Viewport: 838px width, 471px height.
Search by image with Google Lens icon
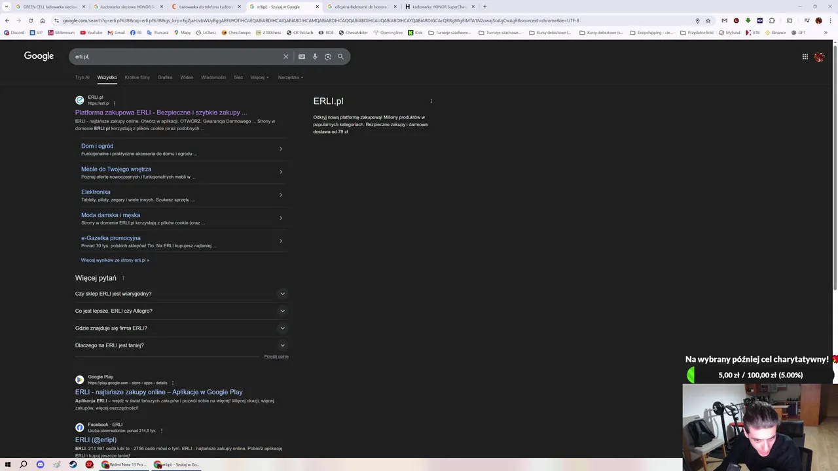(328, 57)
